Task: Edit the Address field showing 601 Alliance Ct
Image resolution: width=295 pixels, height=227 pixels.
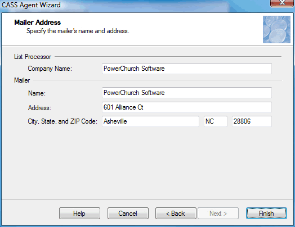Action: click(x=187, y=107)
